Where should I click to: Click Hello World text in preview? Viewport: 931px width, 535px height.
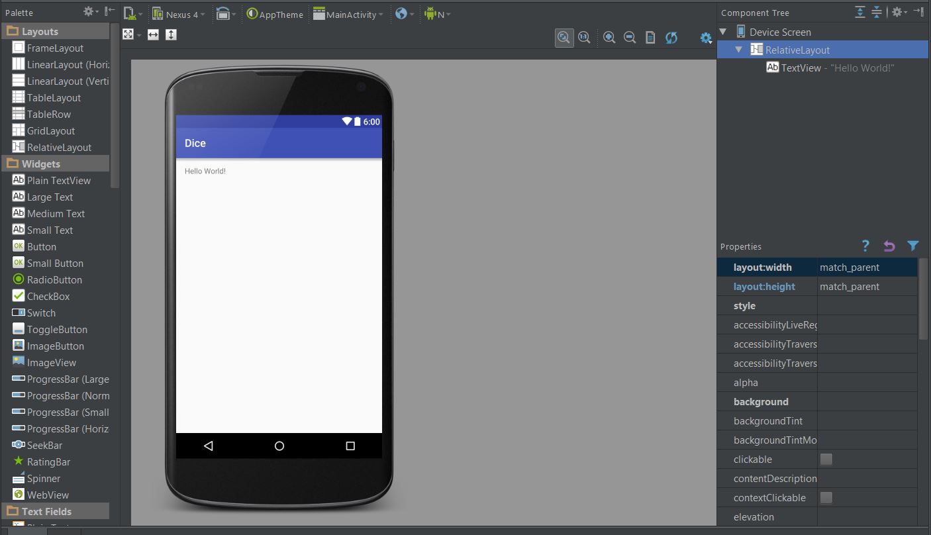(x=205, y=171)
